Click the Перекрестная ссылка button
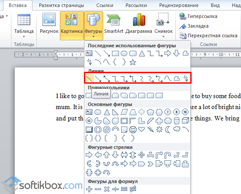Viewport: 241px width, 194px height. [209, 36]
